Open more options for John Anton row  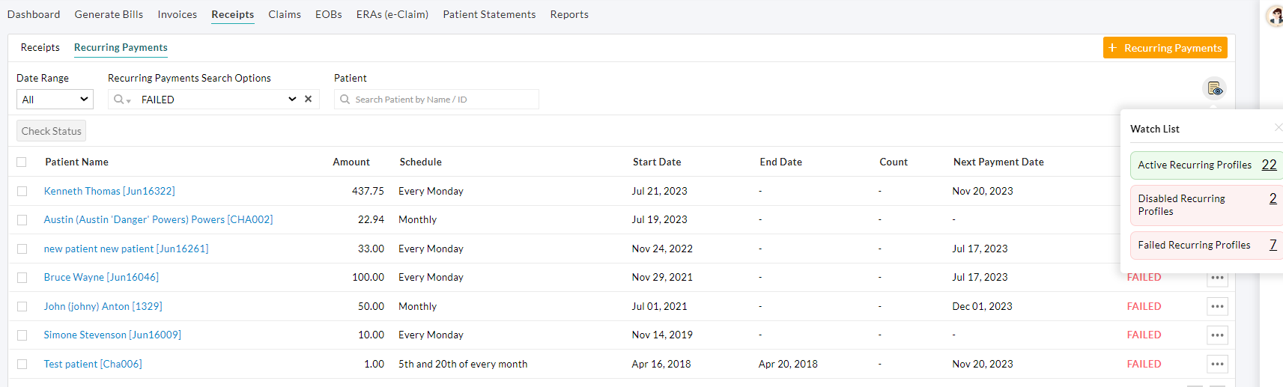tap(1217, 306)
